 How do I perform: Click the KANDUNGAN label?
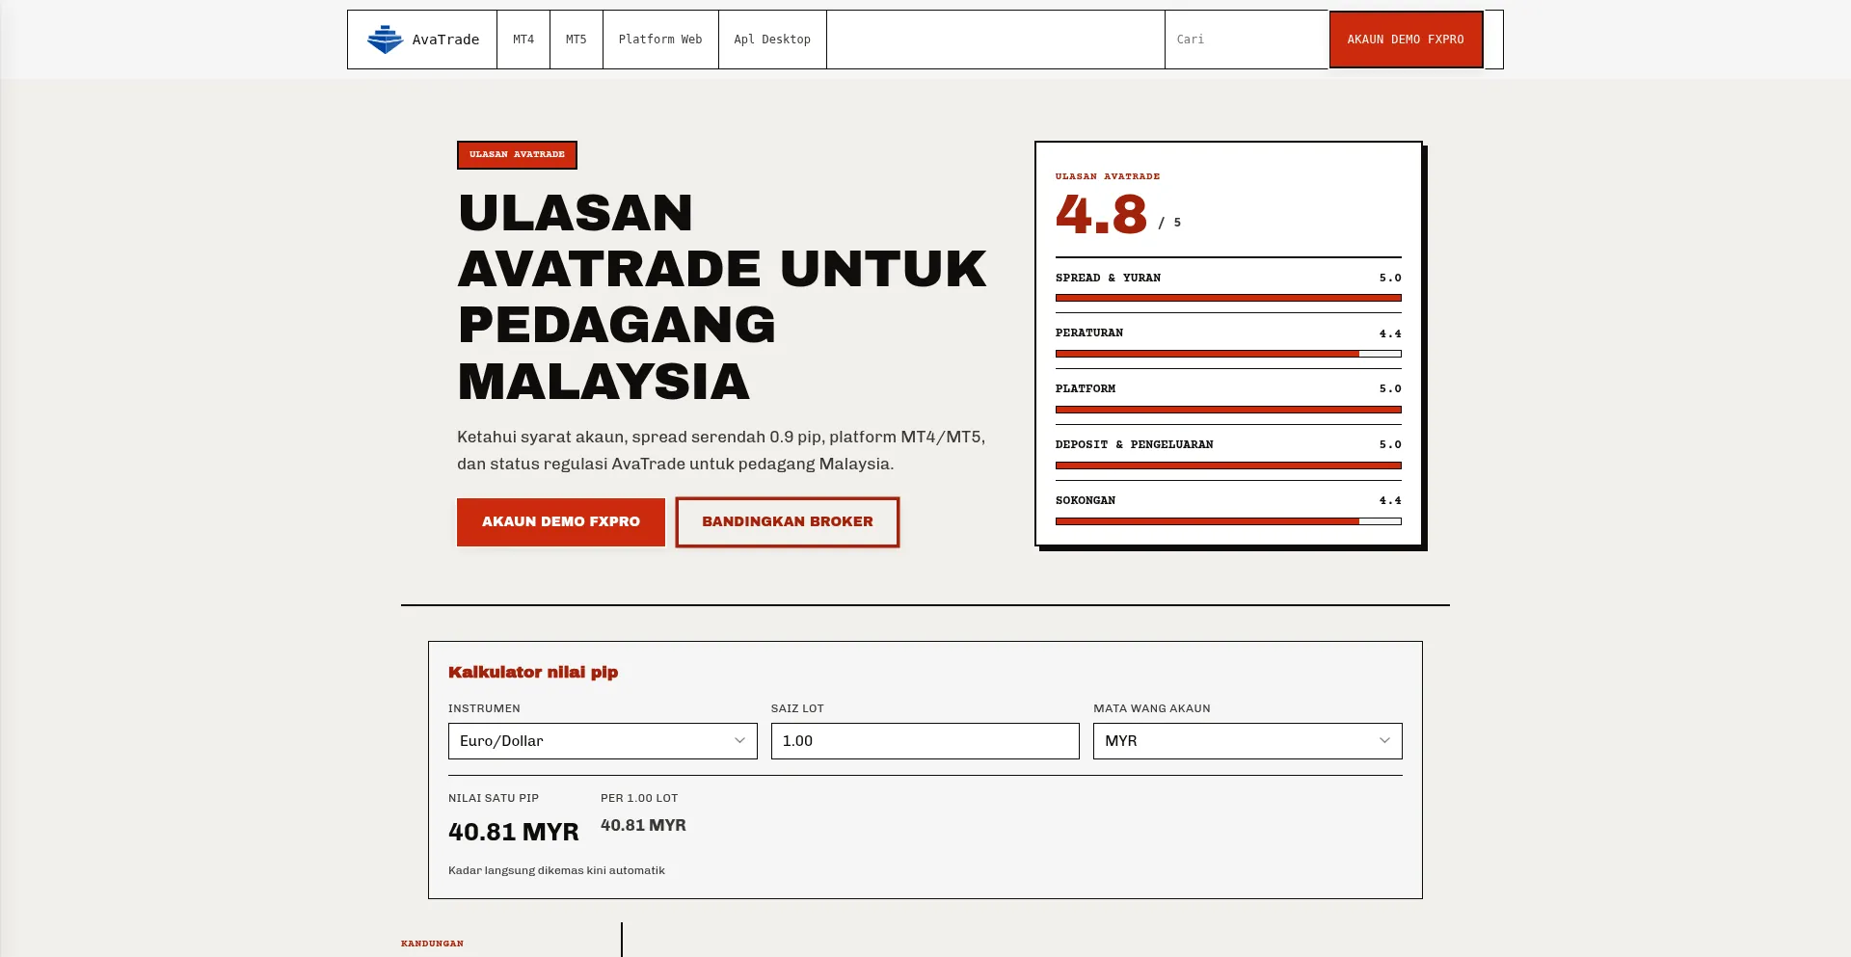[432, 944]
